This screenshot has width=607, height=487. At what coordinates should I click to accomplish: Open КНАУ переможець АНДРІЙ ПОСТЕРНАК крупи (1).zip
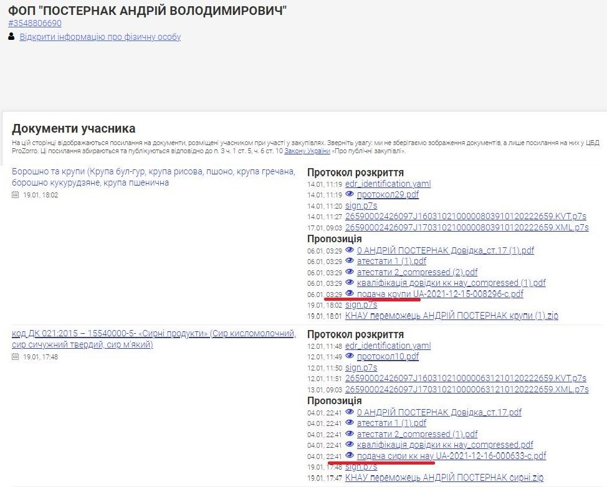point(451,316)
